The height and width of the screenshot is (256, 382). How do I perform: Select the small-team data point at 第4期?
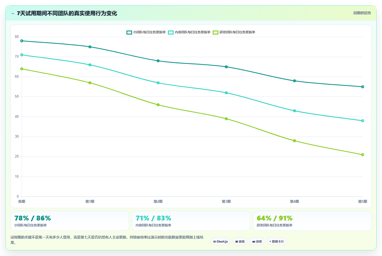pos(294,81)
